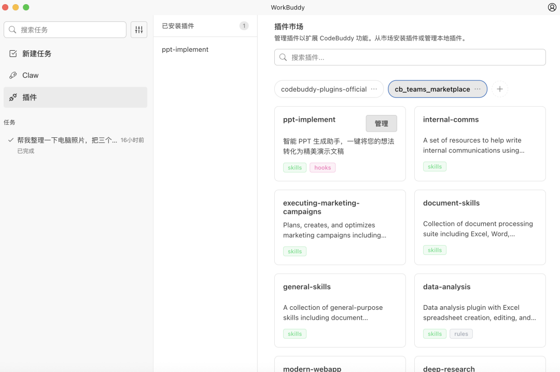Switch to codebuddy-plugins-official marketplace tab

pyautogui.click(x=324, y=89)
